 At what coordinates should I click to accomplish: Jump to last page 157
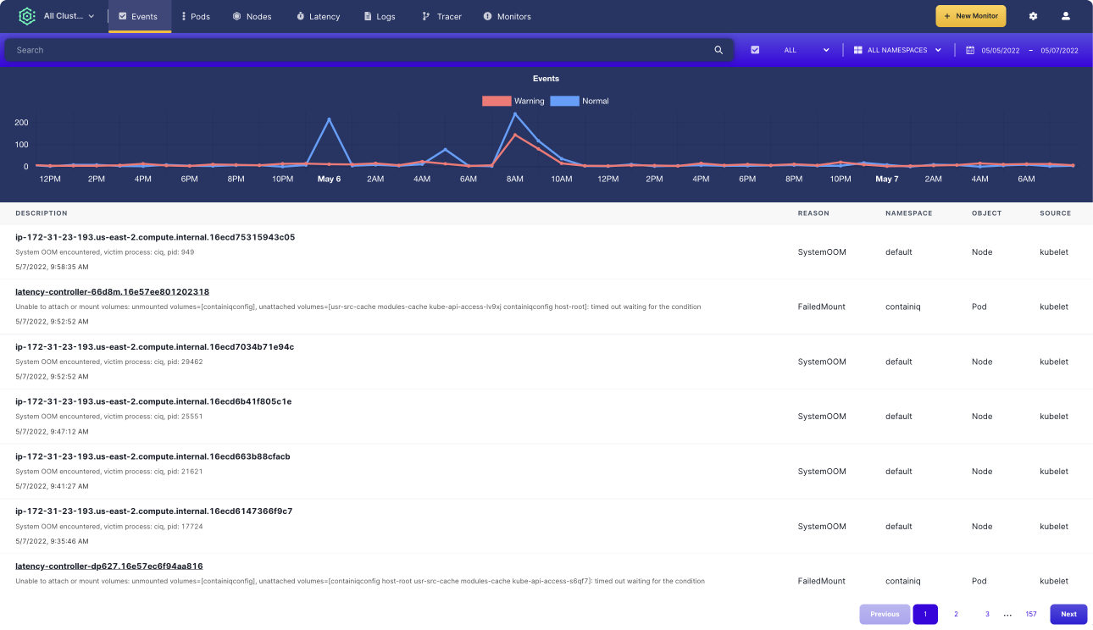point(1031,614)
